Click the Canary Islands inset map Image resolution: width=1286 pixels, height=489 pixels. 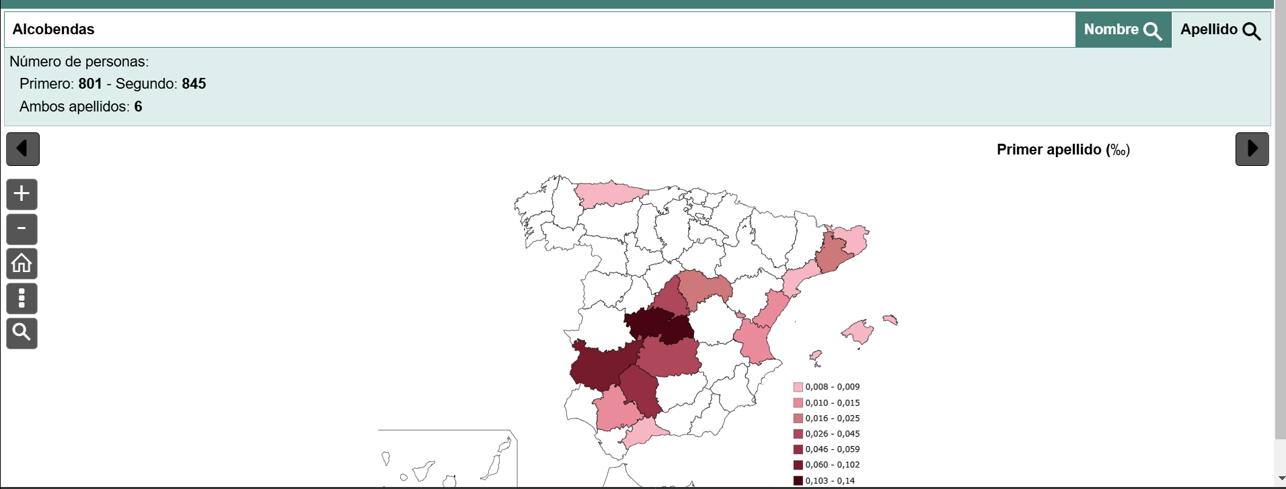(x=447, y=460)
